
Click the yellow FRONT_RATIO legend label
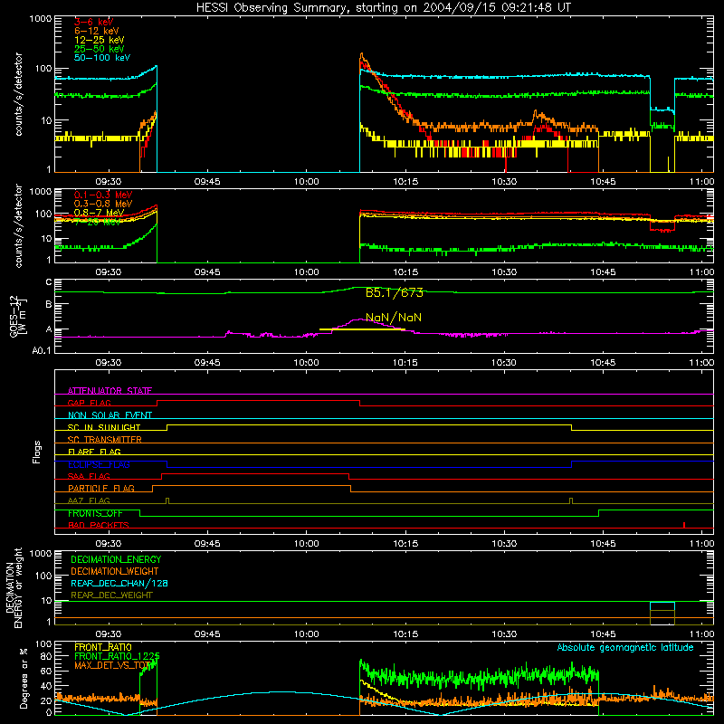coord(103,647)
